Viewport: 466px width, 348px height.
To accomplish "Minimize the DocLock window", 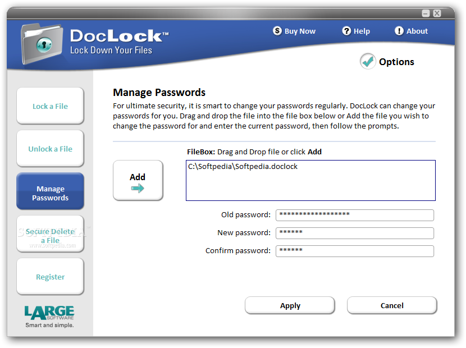I will tap(426, 13).
